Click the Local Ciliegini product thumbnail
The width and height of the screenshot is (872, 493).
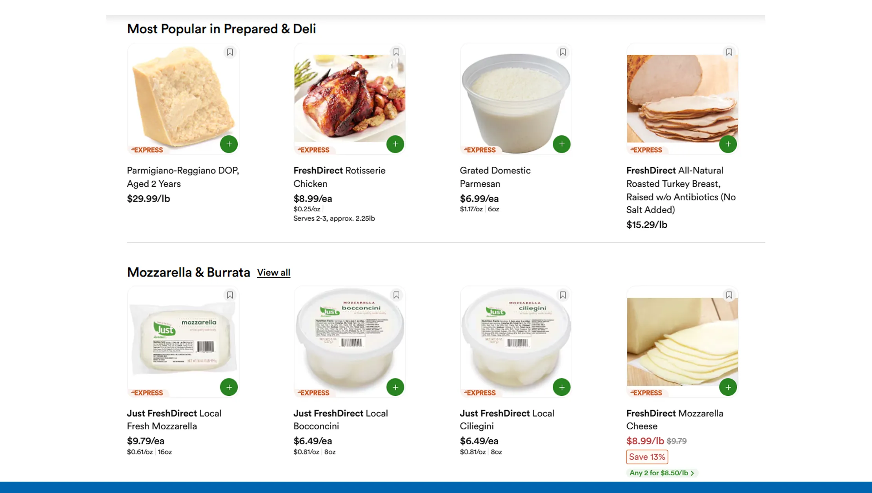[x=516, y=341]
